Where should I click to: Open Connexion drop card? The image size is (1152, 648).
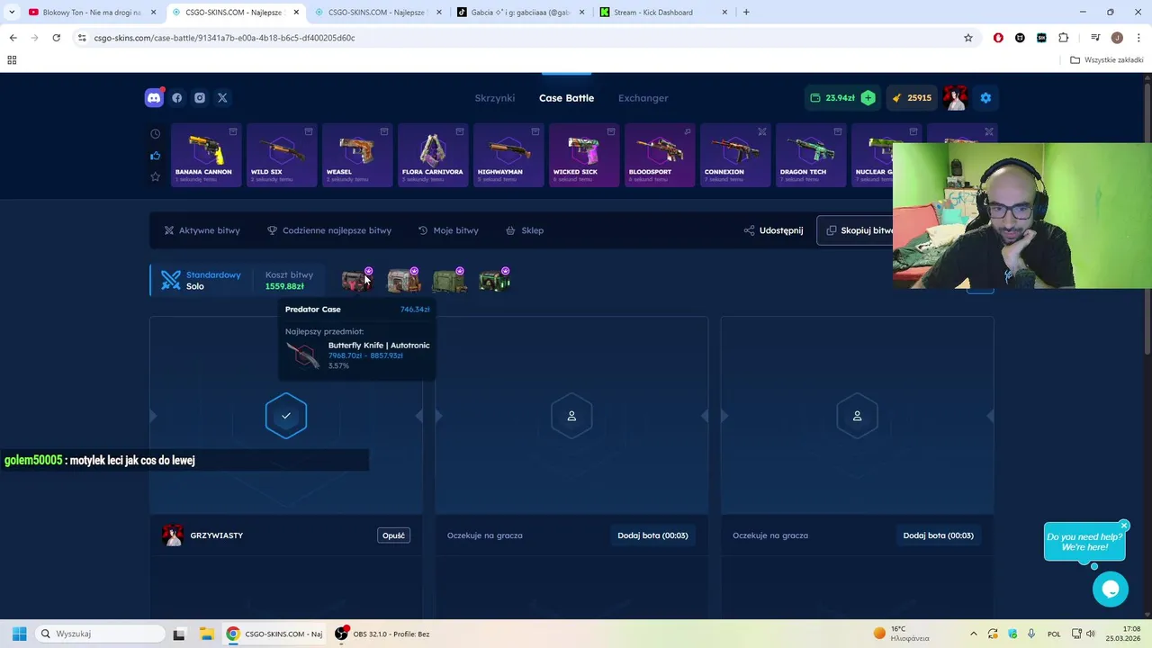(734, 155)
